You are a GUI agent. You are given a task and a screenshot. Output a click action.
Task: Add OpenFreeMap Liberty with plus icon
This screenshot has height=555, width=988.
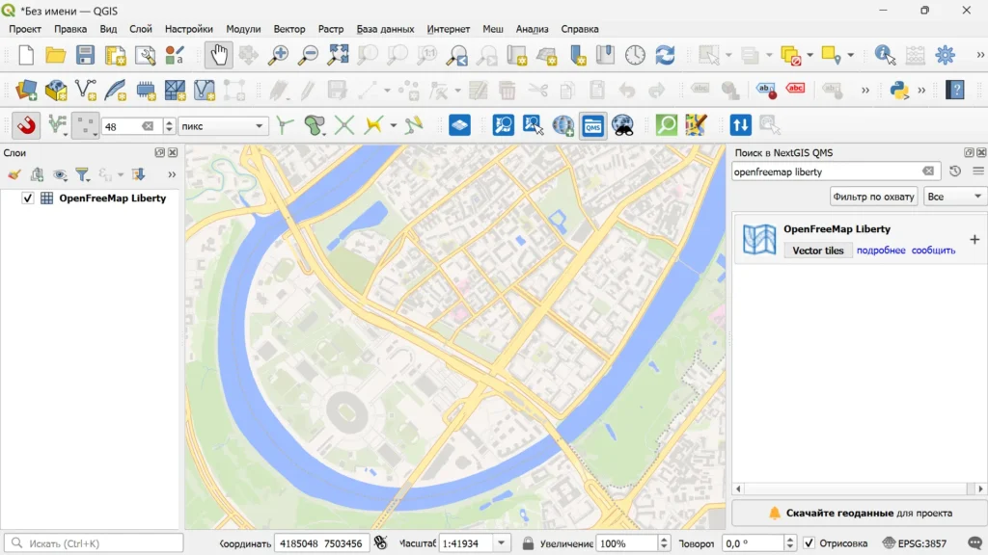(974, 239)
